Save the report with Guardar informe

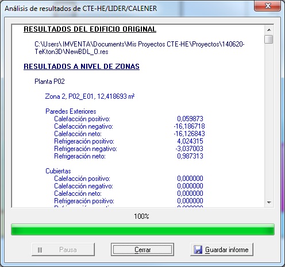tap(222, 249)
